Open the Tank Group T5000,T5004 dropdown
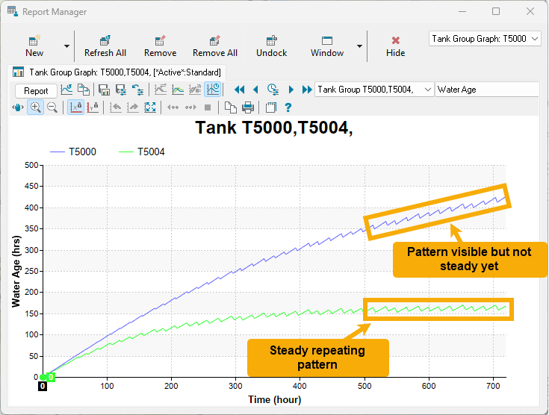The height and width of the screenshot is (415, 549). tap(374, 90)
